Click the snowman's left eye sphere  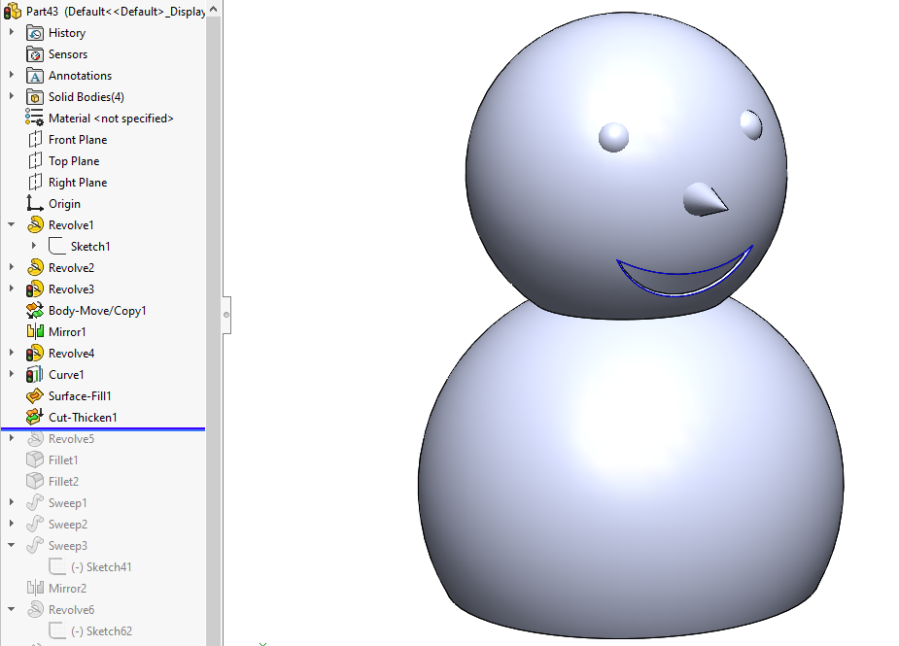(613, 138)
